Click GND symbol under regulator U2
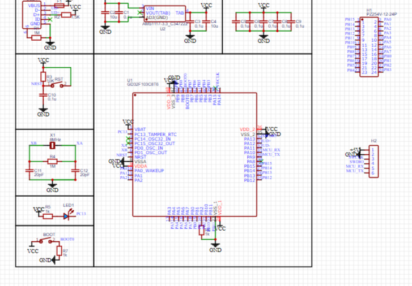Screen dimensions: 412x286 (190, 38)
